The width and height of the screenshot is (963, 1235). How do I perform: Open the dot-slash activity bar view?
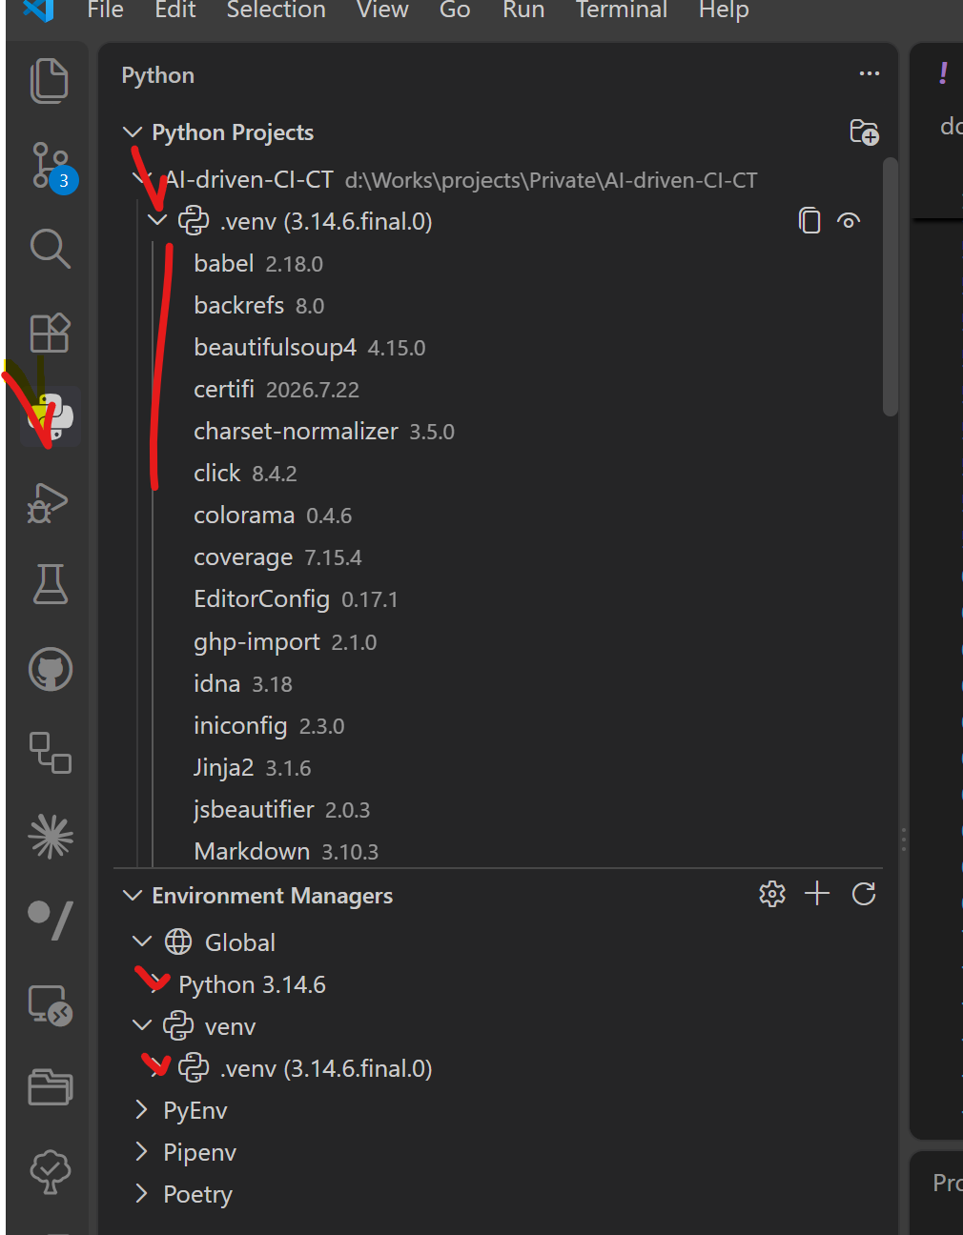(x=51, y=920)
